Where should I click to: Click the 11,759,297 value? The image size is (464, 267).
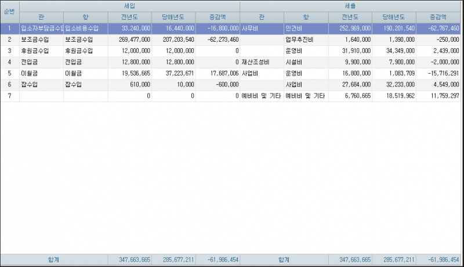[445, 96]
